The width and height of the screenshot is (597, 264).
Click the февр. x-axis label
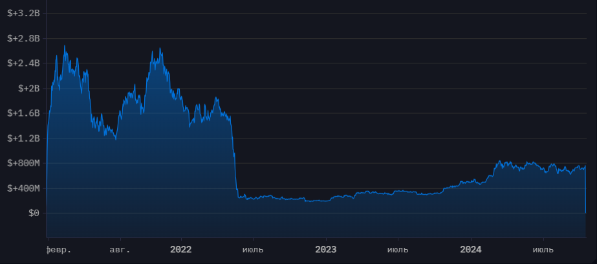point(59,250)
